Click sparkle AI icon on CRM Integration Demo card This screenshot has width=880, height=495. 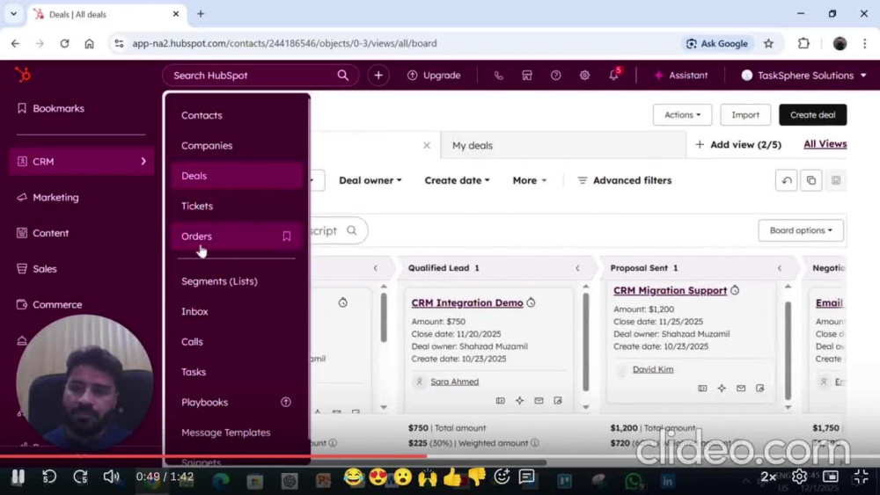tap(520, 401)
